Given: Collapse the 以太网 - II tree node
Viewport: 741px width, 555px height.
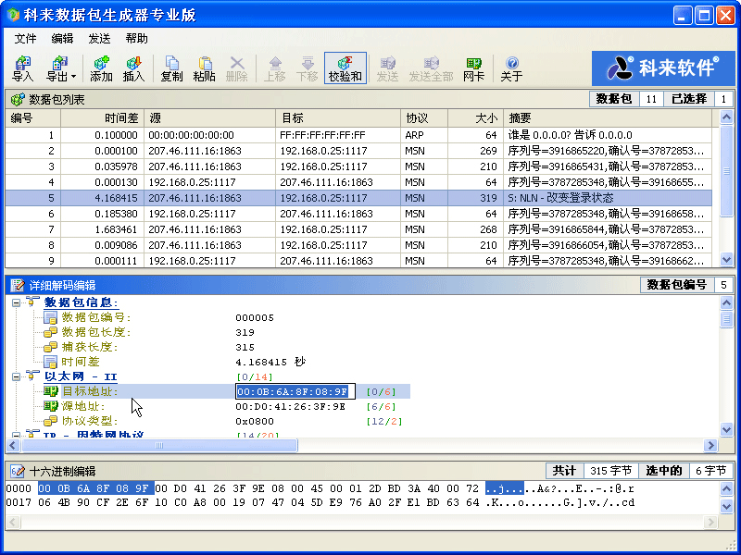Looking at the screenshot, I should 17,376.
